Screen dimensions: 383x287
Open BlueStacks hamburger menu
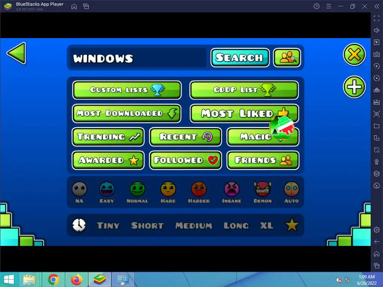329,6
